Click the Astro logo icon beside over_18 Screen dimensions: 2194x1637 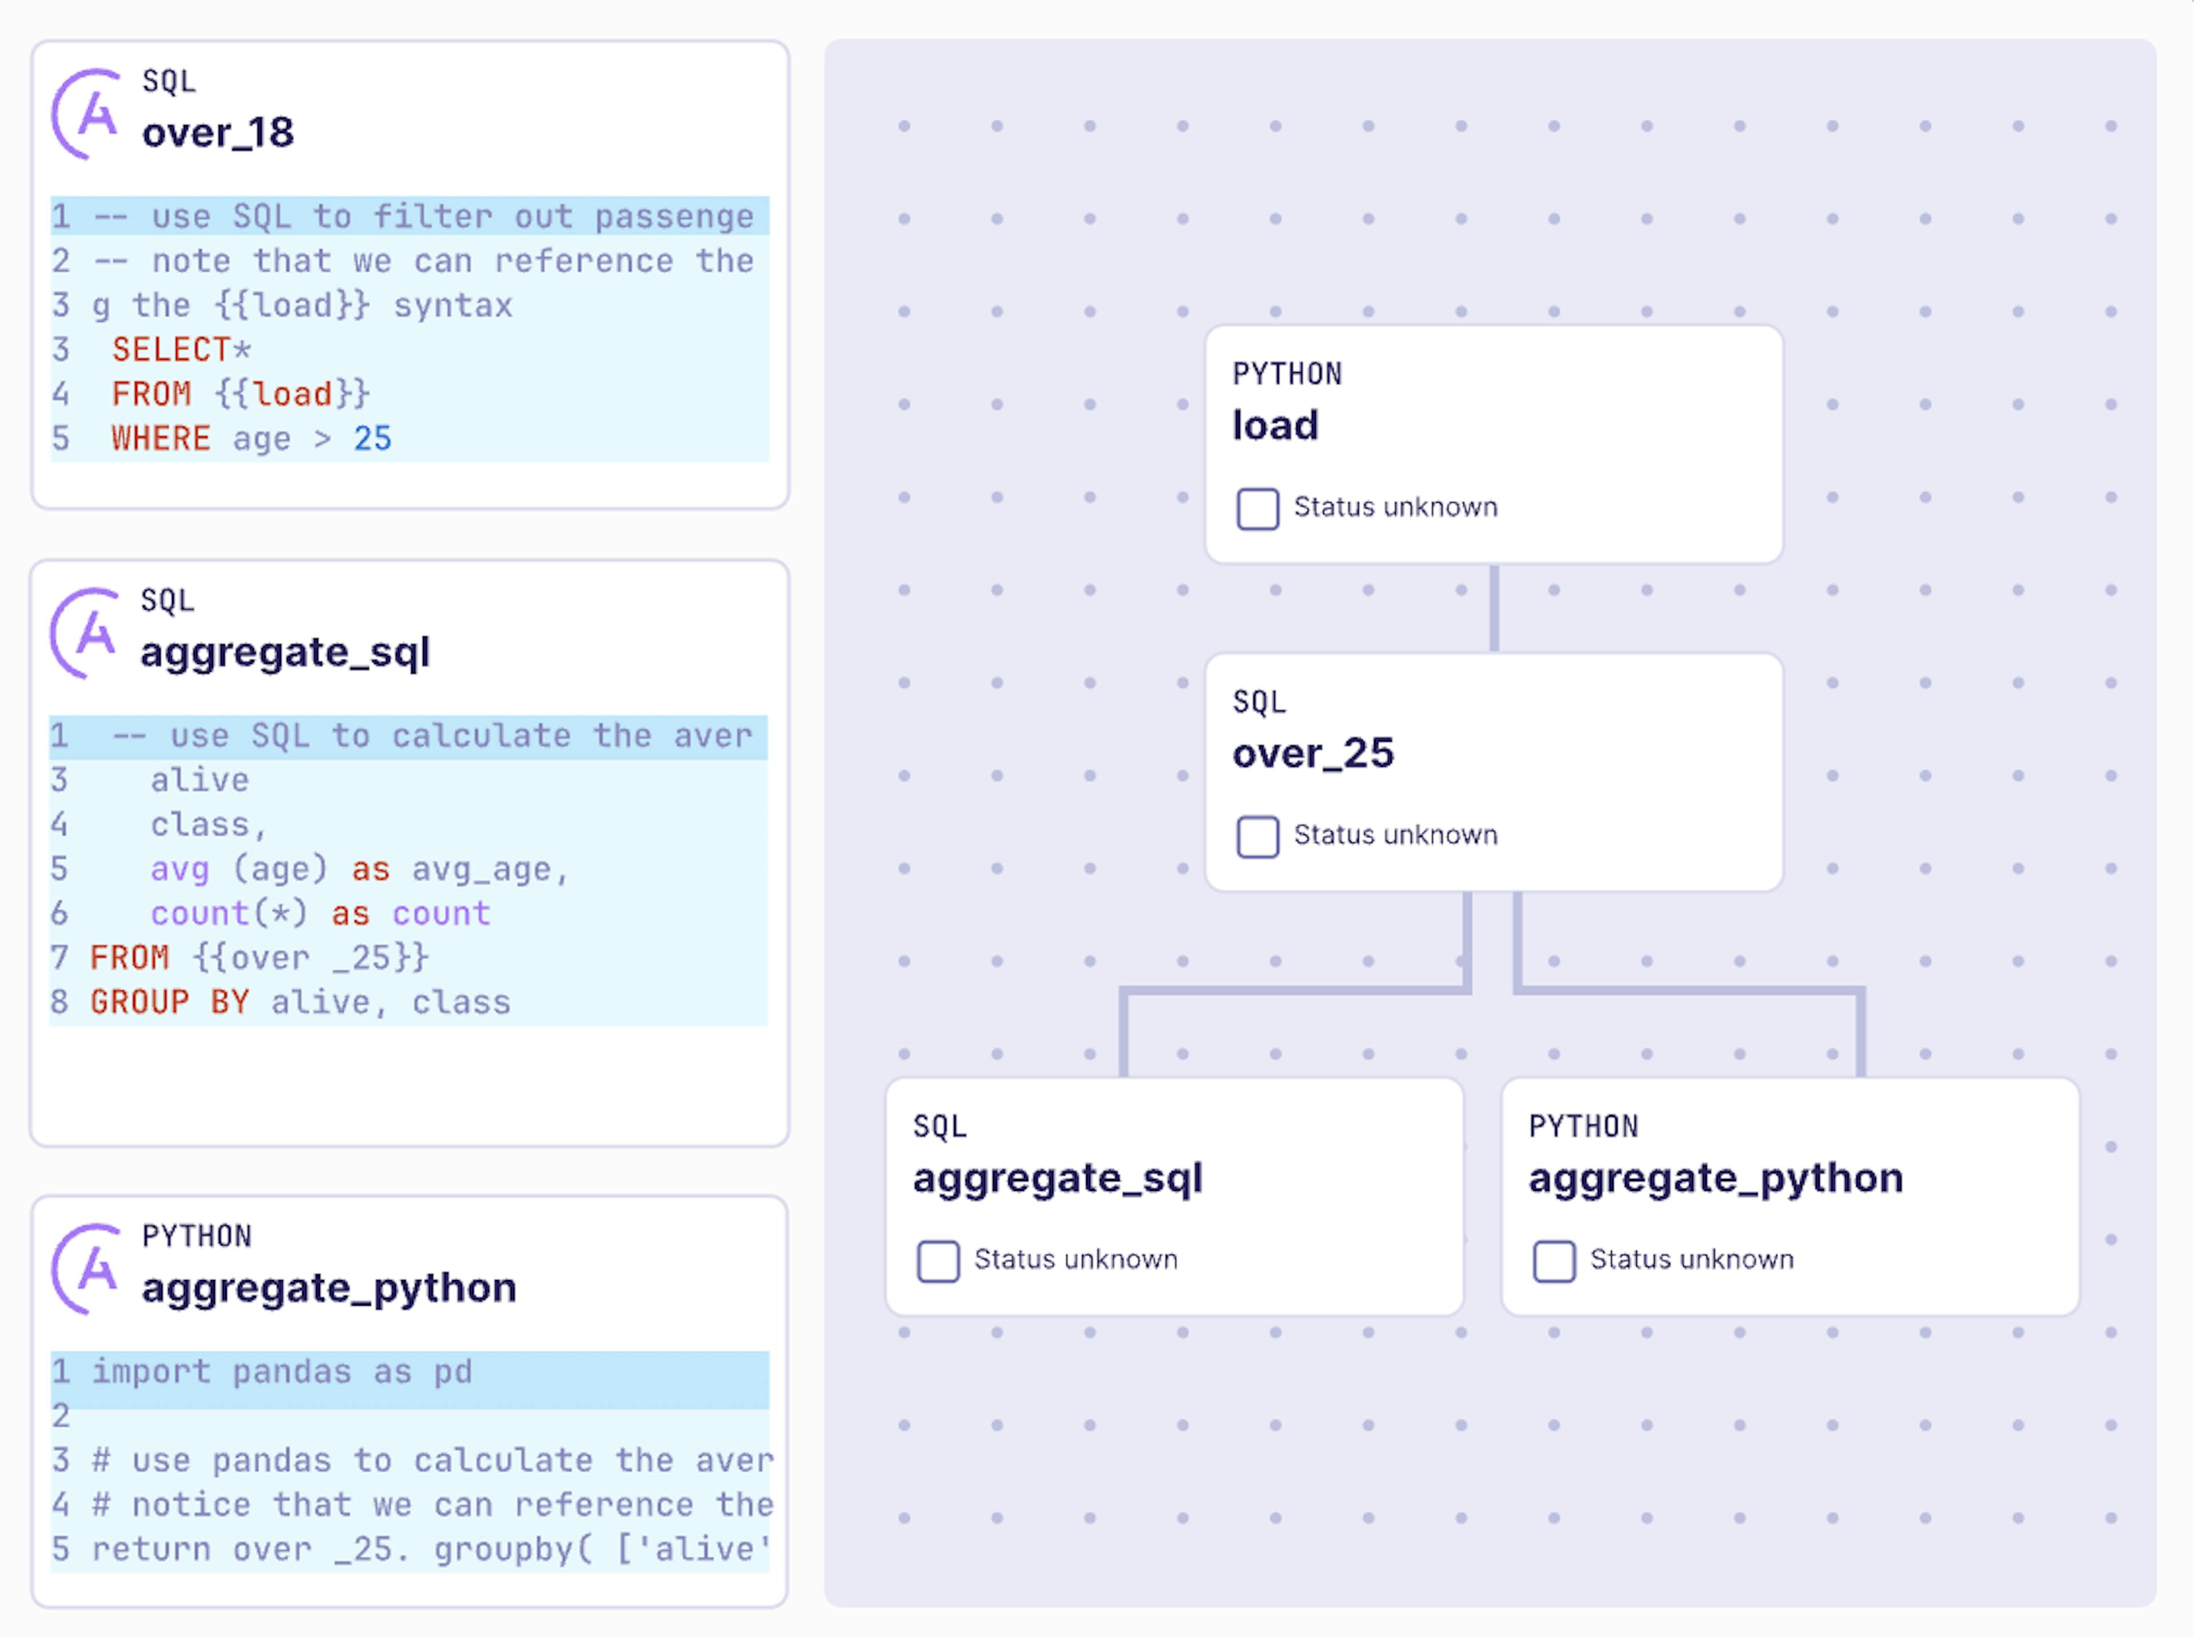point(86,114)
